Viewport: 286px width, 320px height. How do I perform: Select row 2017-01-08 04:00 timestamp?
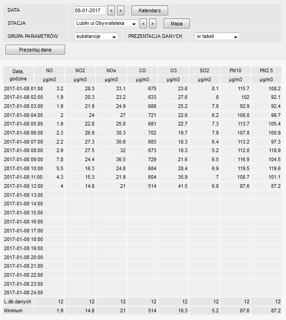(23, 115)
